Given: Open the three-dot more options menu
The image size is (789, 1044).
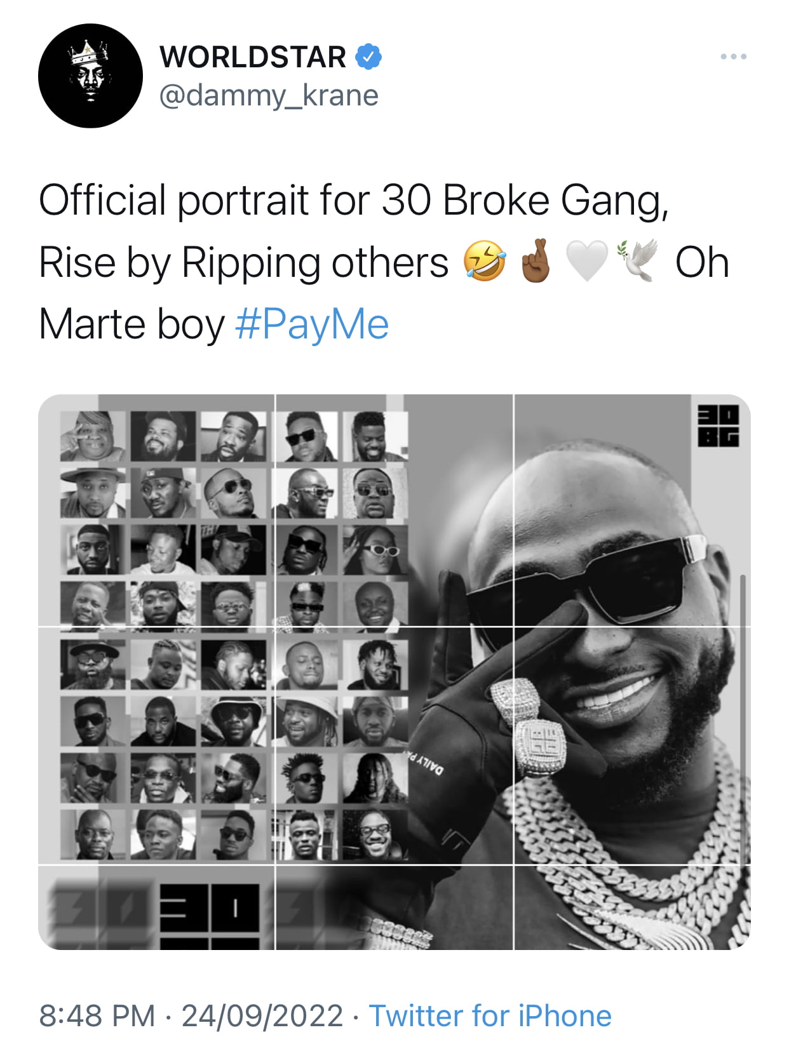Looking at the screenshot, I should pyautogui.click(x=734, y=57).
